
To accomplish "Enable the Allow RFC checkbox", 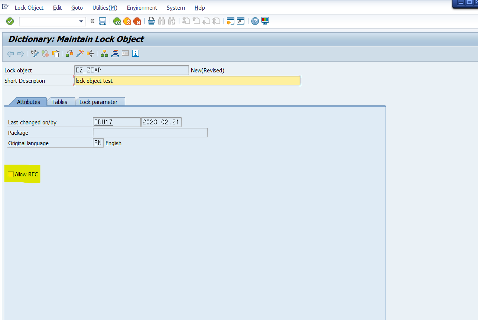I will click(x=11, y=174).
